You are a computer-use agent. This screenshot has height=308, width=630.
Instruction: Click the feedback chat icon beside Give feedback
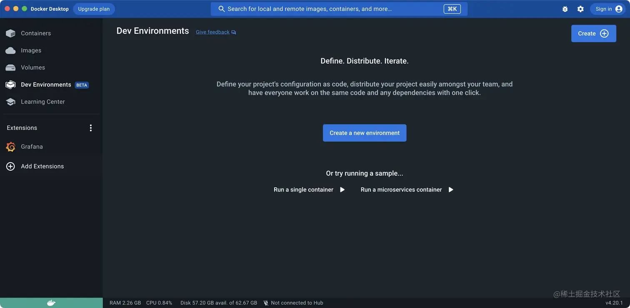[x=234, y=32]
